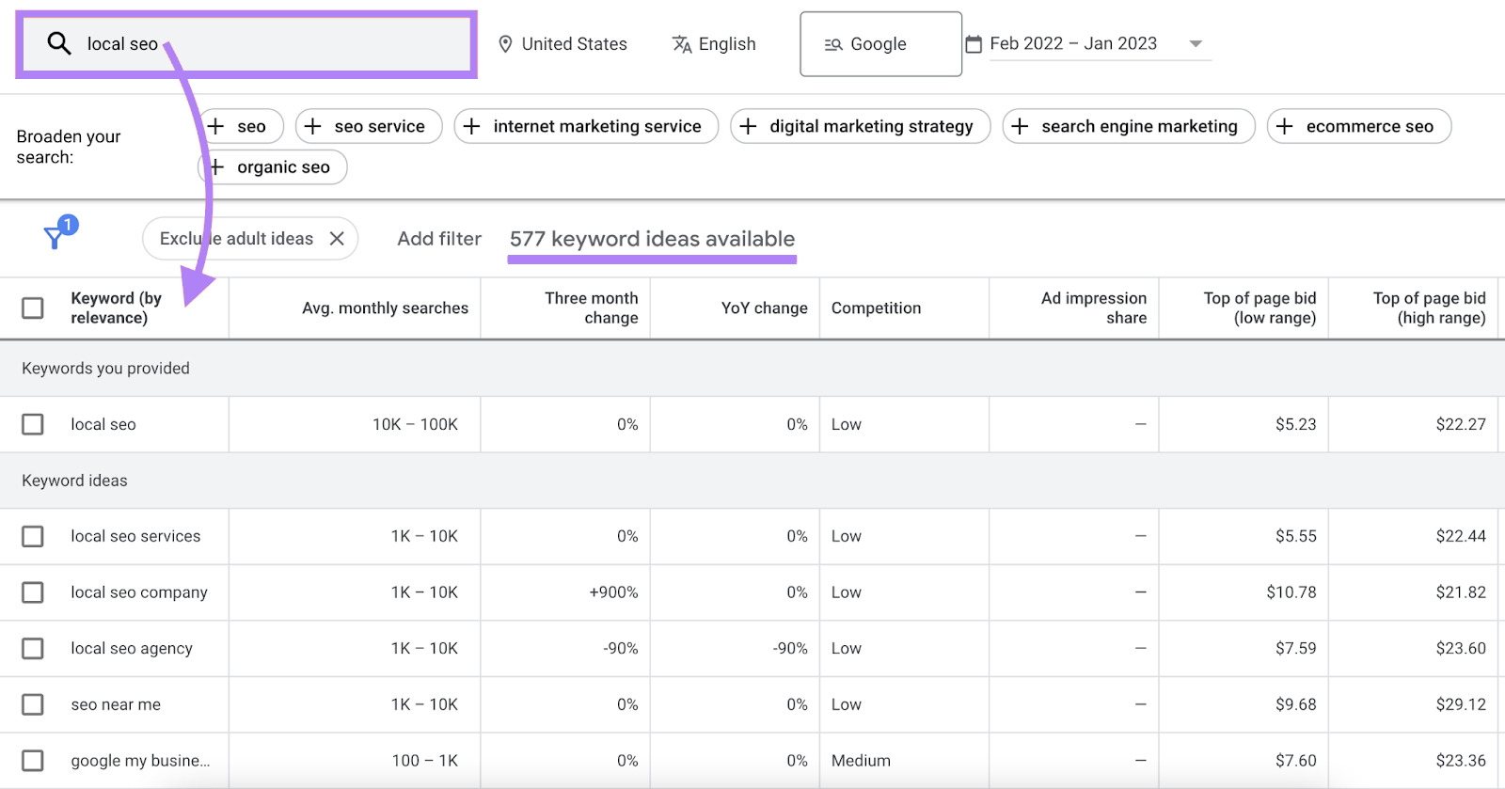1505x789 pixels.
Task: Check the 'local seo services' row
Action: [33, 536]
